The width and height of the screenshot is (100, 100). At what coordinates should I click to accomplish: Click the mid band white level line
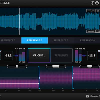(x=56, y=78)
